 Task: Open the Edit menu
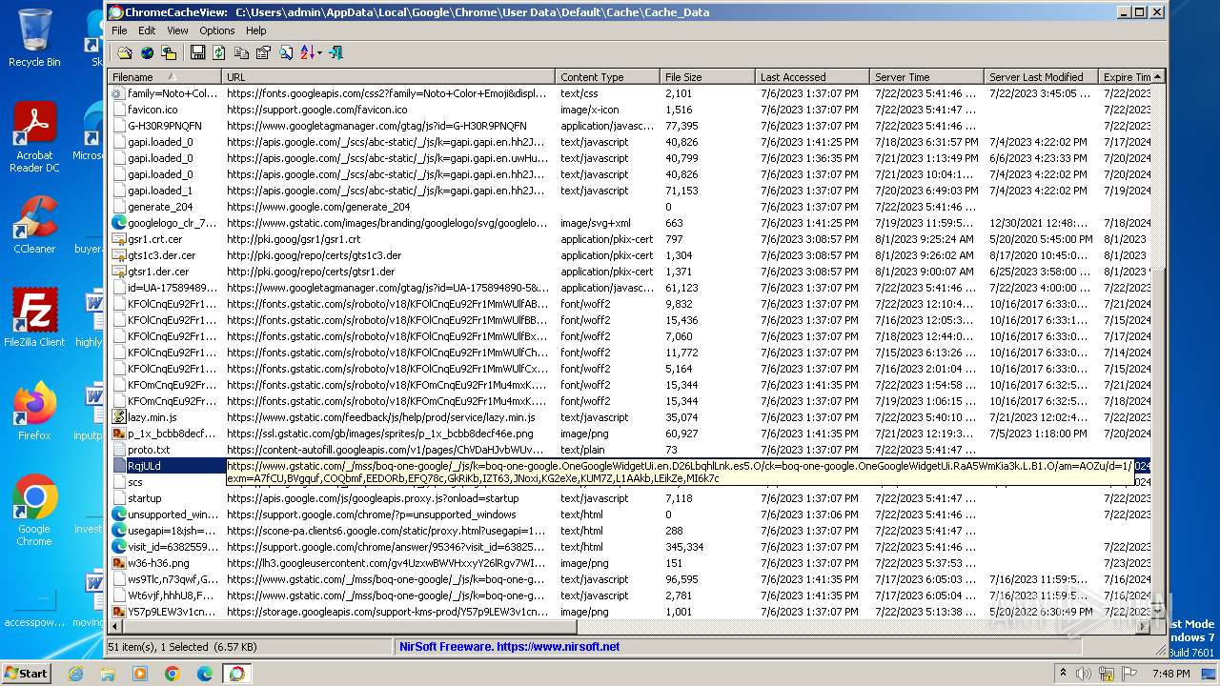147,30
